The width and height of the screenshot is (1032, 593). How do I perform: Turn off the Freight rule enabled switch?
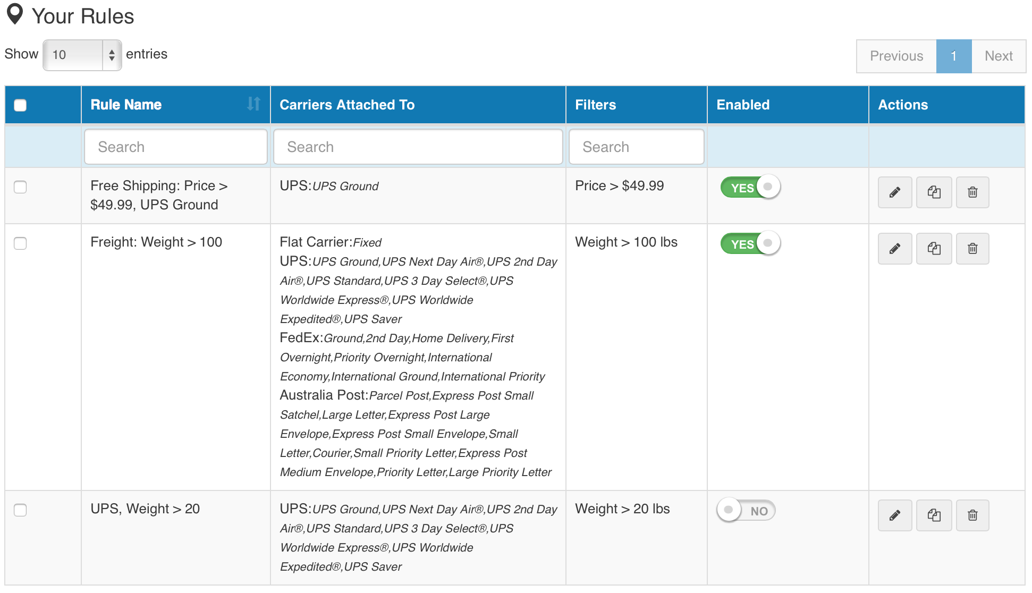click(x=750, y=243)
